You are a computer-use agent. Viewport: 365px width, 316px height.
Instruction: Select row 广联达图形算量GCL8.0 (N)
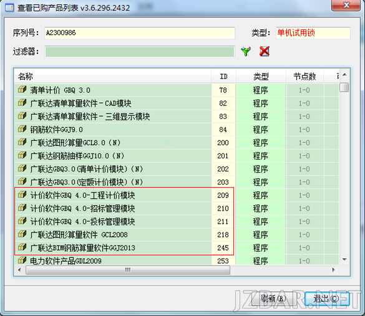(177, 143)
